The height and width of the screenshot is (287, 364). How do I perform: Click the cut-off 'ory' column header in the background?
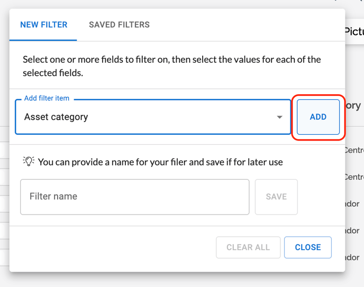click(x=353, y=105)
